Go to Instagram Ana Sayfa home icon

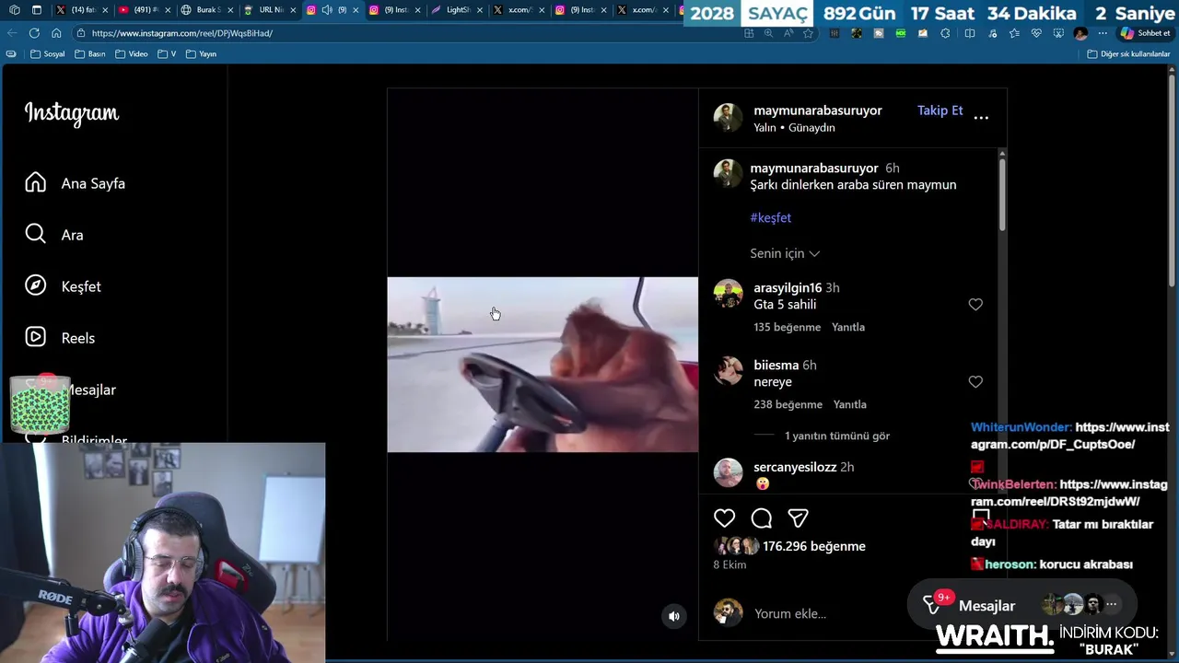click(x=35, y=183)
